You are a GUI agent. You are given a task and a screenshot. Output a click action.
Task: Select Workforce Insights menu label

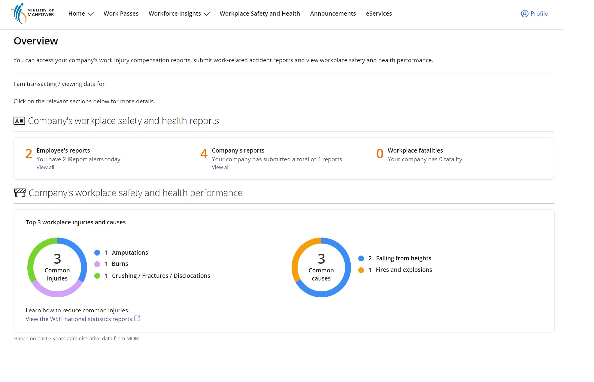pos(175,14)
